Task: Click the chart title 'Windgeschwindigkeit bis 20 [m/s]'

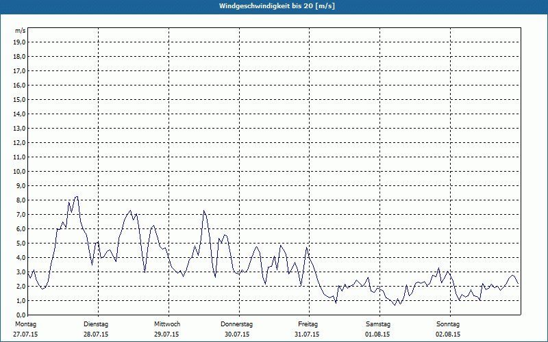Action: 277,6
